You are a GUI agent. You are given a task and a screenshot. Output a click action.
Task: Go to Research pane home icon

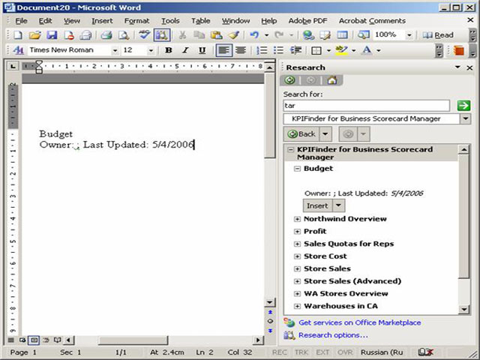click(331, 80)
